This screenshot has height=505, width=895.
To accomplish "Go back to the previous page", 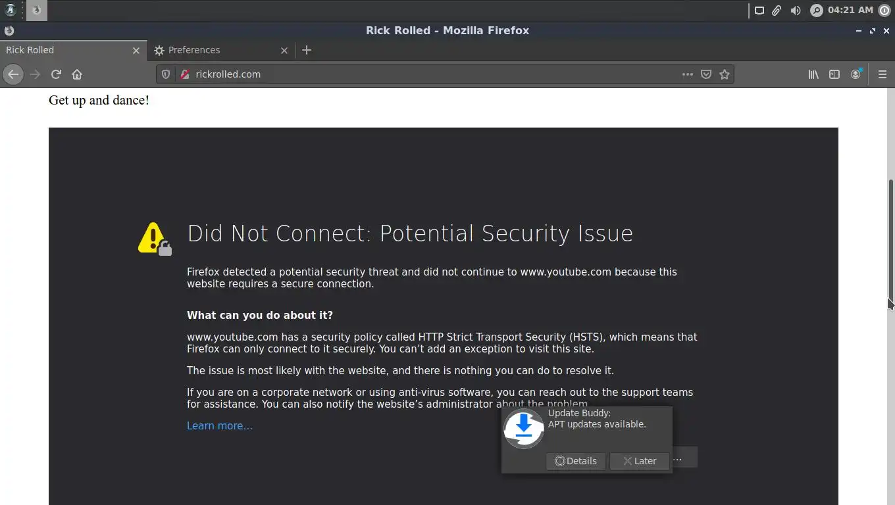I will [13, 74].
